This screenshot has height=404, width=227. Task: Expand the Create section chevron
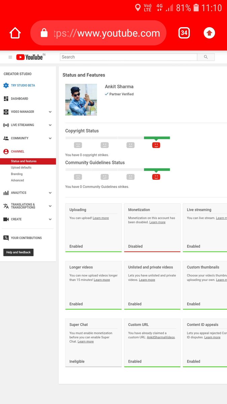pyautogui.click(x=50, y=219)
